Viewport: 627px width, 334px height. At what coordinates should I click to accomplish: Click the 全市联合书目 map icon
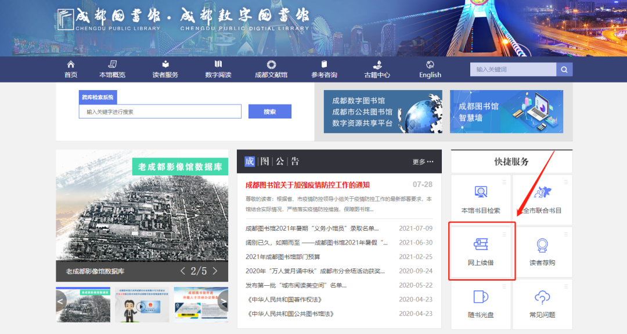[x=543, y=192]
